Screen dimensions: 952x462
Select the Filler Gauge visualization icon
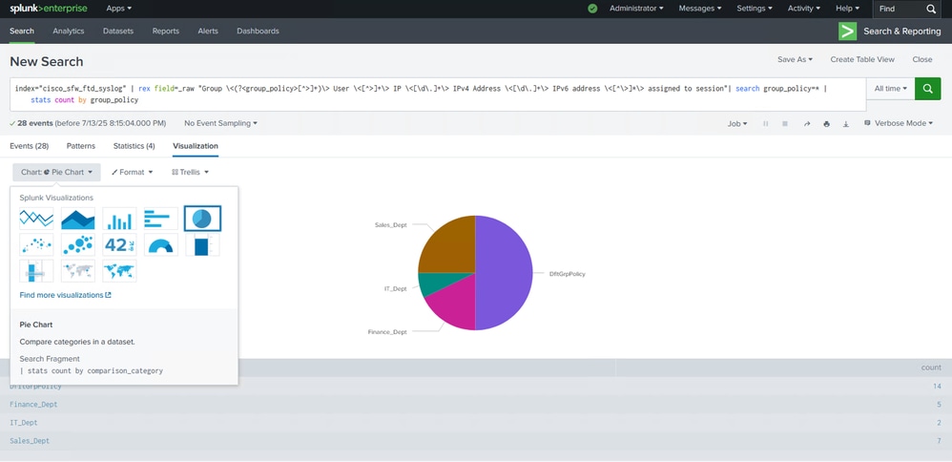tap(203, 244)
